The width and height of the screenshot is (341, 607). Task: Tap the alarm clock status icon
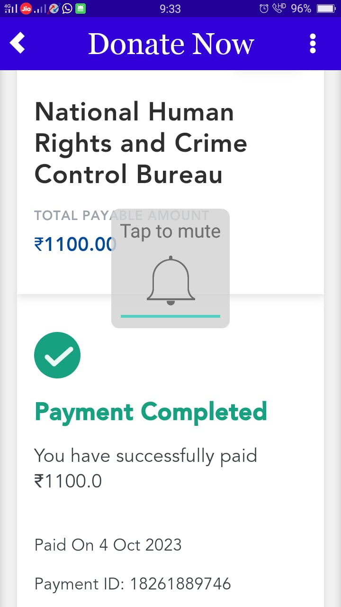(x=264, y=9)
